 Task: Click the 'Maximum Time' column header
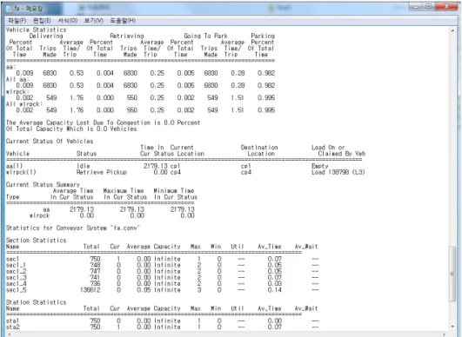[124, 190]
